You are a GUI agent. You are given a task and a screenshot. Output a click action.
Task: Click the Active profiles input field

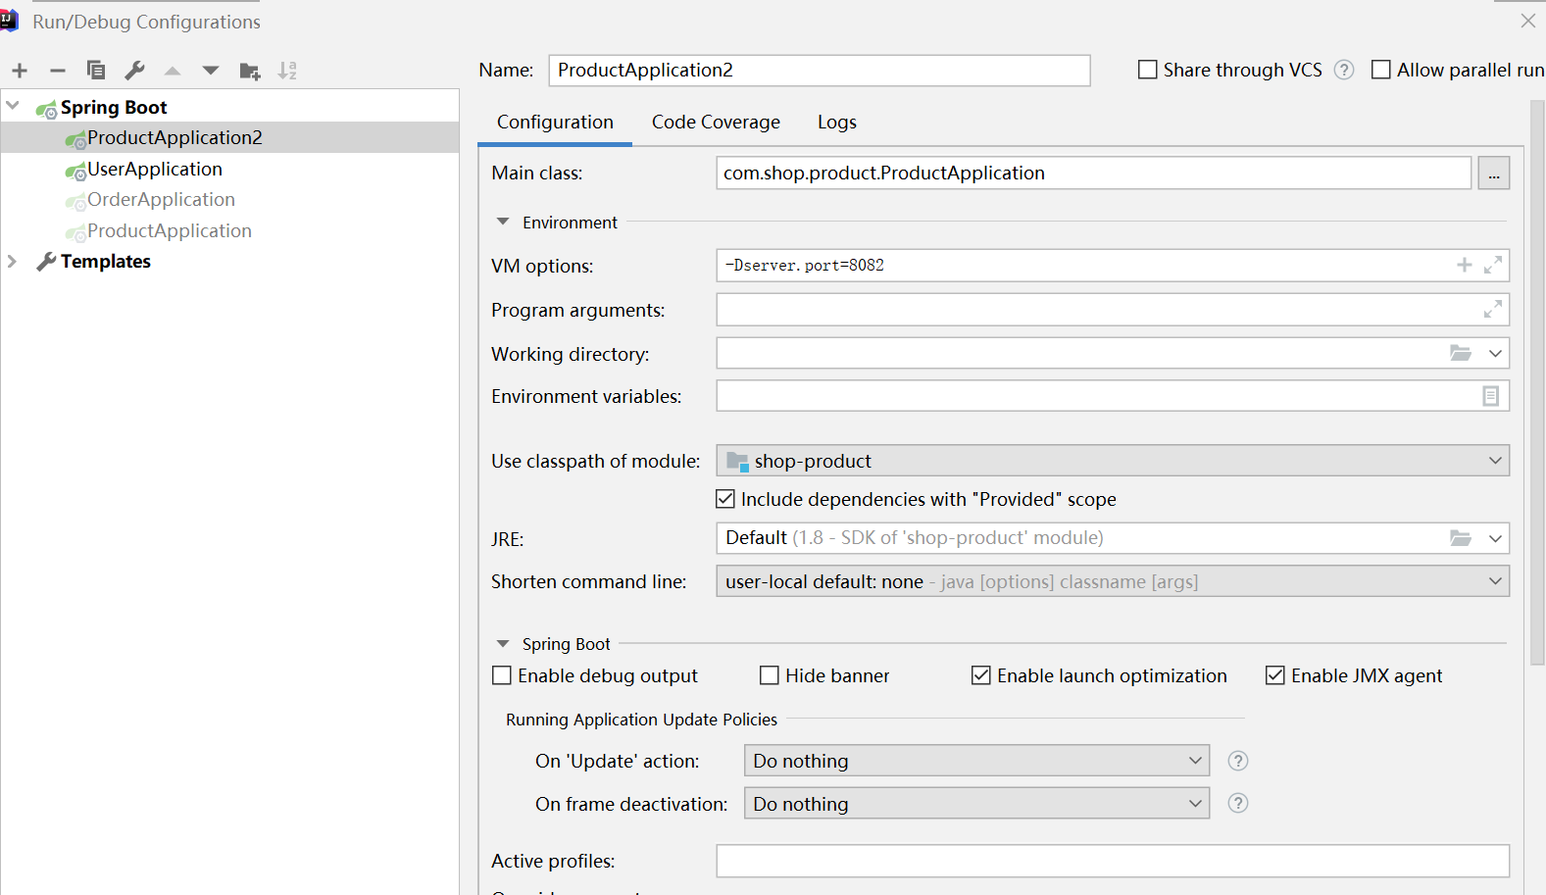pyautogui.click(x=1112, y=861)
